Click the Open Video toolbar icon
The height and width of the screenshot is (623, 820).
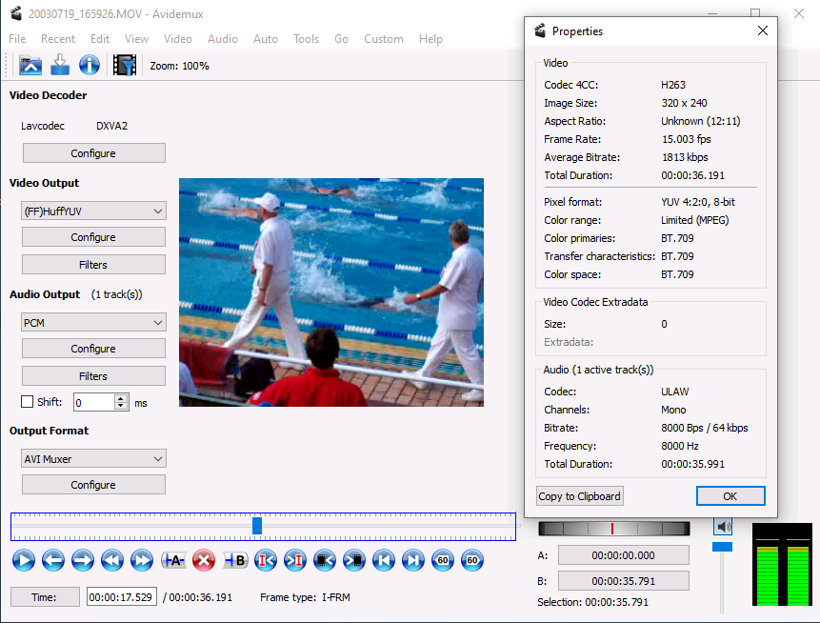pos(31,65)
